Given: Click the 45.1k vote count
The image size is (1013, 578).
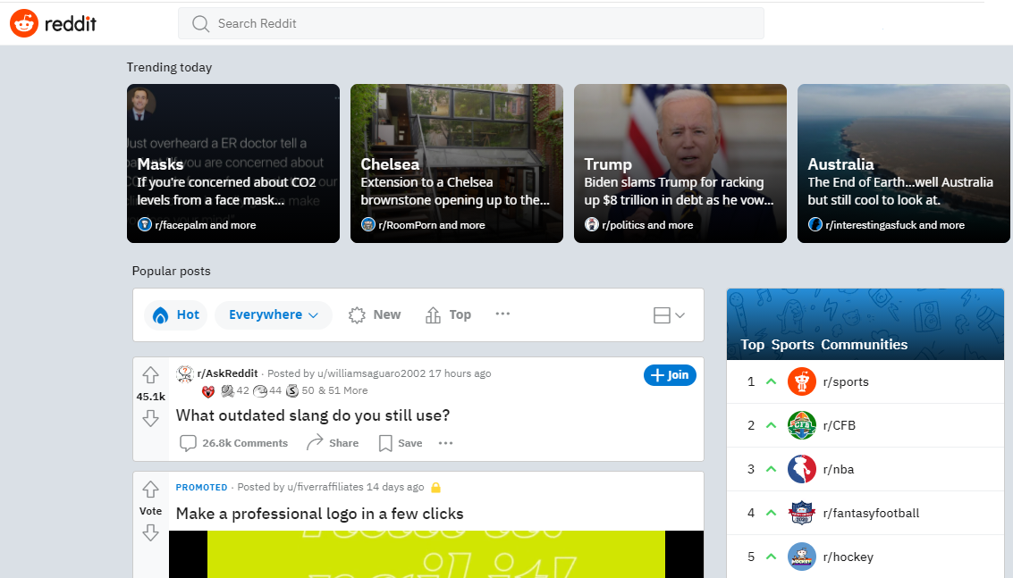Looking at the screenshot, I should pos(150,397).
